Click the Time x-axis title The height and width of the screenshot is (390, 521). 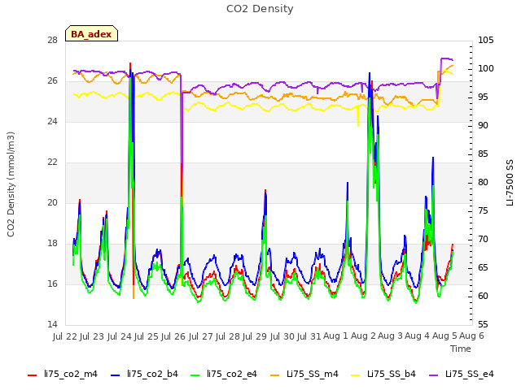point(461,349)
